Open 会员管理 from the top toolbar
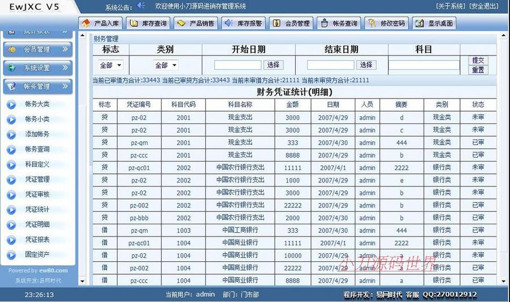Image resolution: width=510 pixels, height=302 pixels. 291,23
